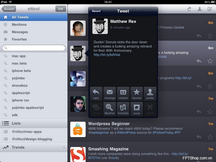This screenshot has width=216, height=162.
Task: Open saved search 'sdk'
Action: (34, 115)
